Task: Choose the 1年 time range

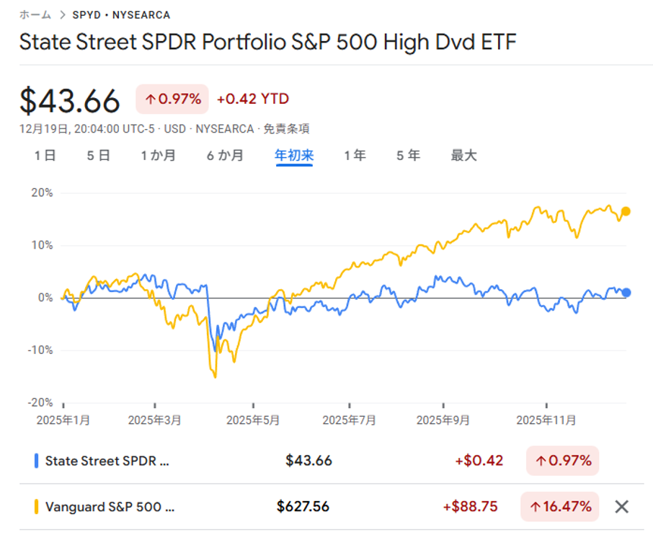Action: point(355,155)
